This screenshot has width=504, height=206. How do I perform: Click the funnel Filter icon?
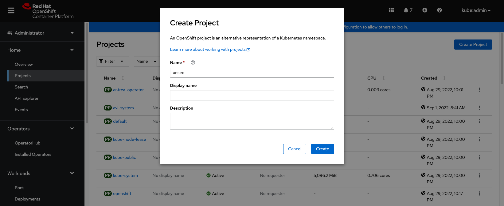(101, 61)
